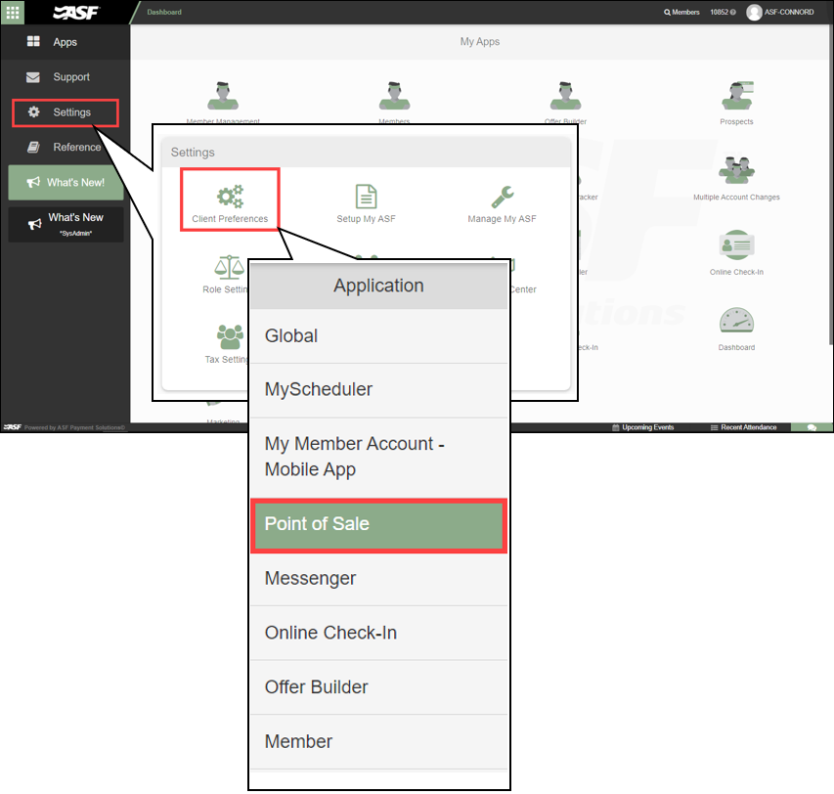The height and width of the screenshot is (794, 834).
Task: Click the page vertical scrollbar
Action: click(x=831, y=186)
